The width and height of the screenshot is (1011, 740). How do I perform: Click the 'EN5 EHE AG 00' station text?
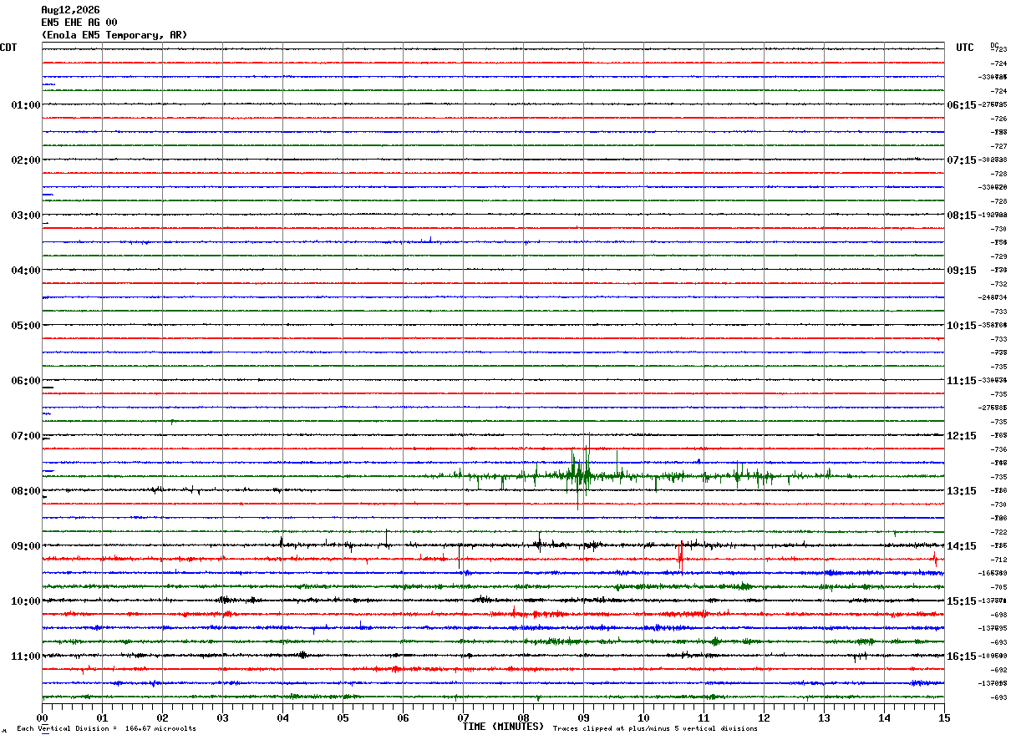79,23
